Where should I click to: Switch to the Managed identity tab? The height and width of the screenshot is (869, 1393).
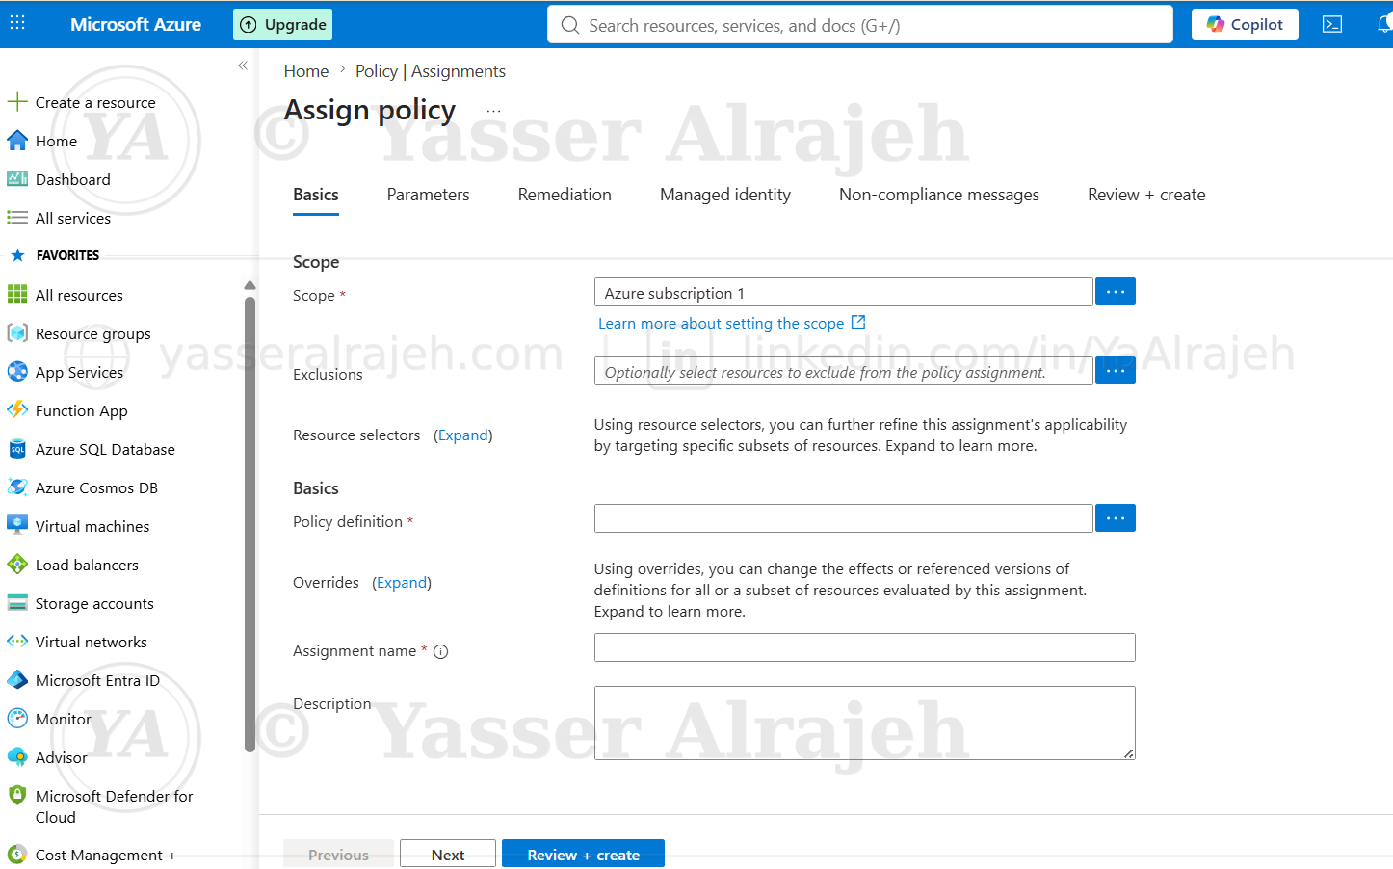click(725, 195)
